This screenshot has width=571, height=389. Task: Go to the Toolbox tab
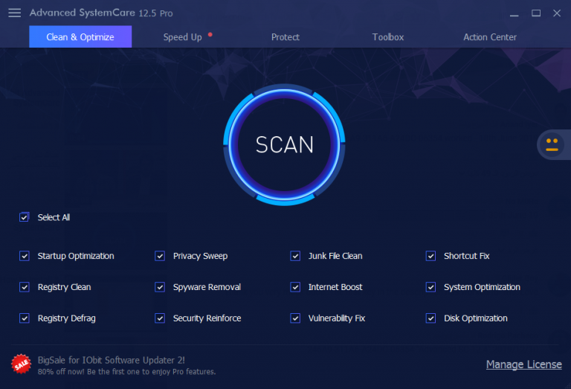[388, 36]
